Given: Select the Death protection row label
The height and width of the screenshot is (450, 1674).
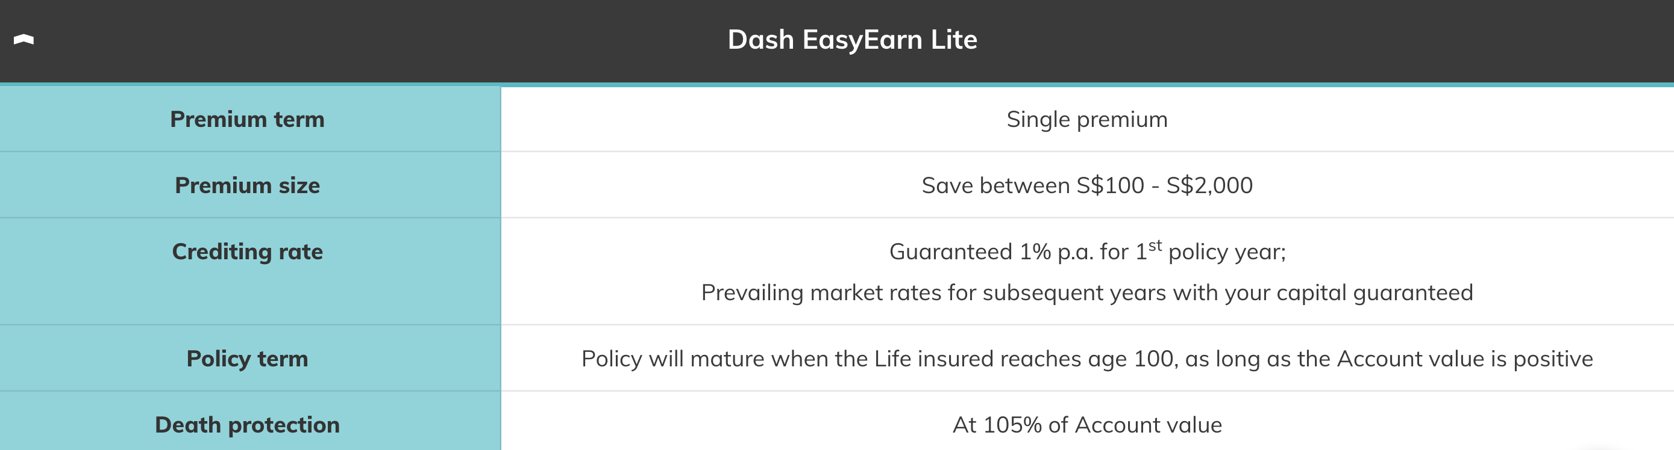Looking at the screenshot, I should click(x=247, y=425).
